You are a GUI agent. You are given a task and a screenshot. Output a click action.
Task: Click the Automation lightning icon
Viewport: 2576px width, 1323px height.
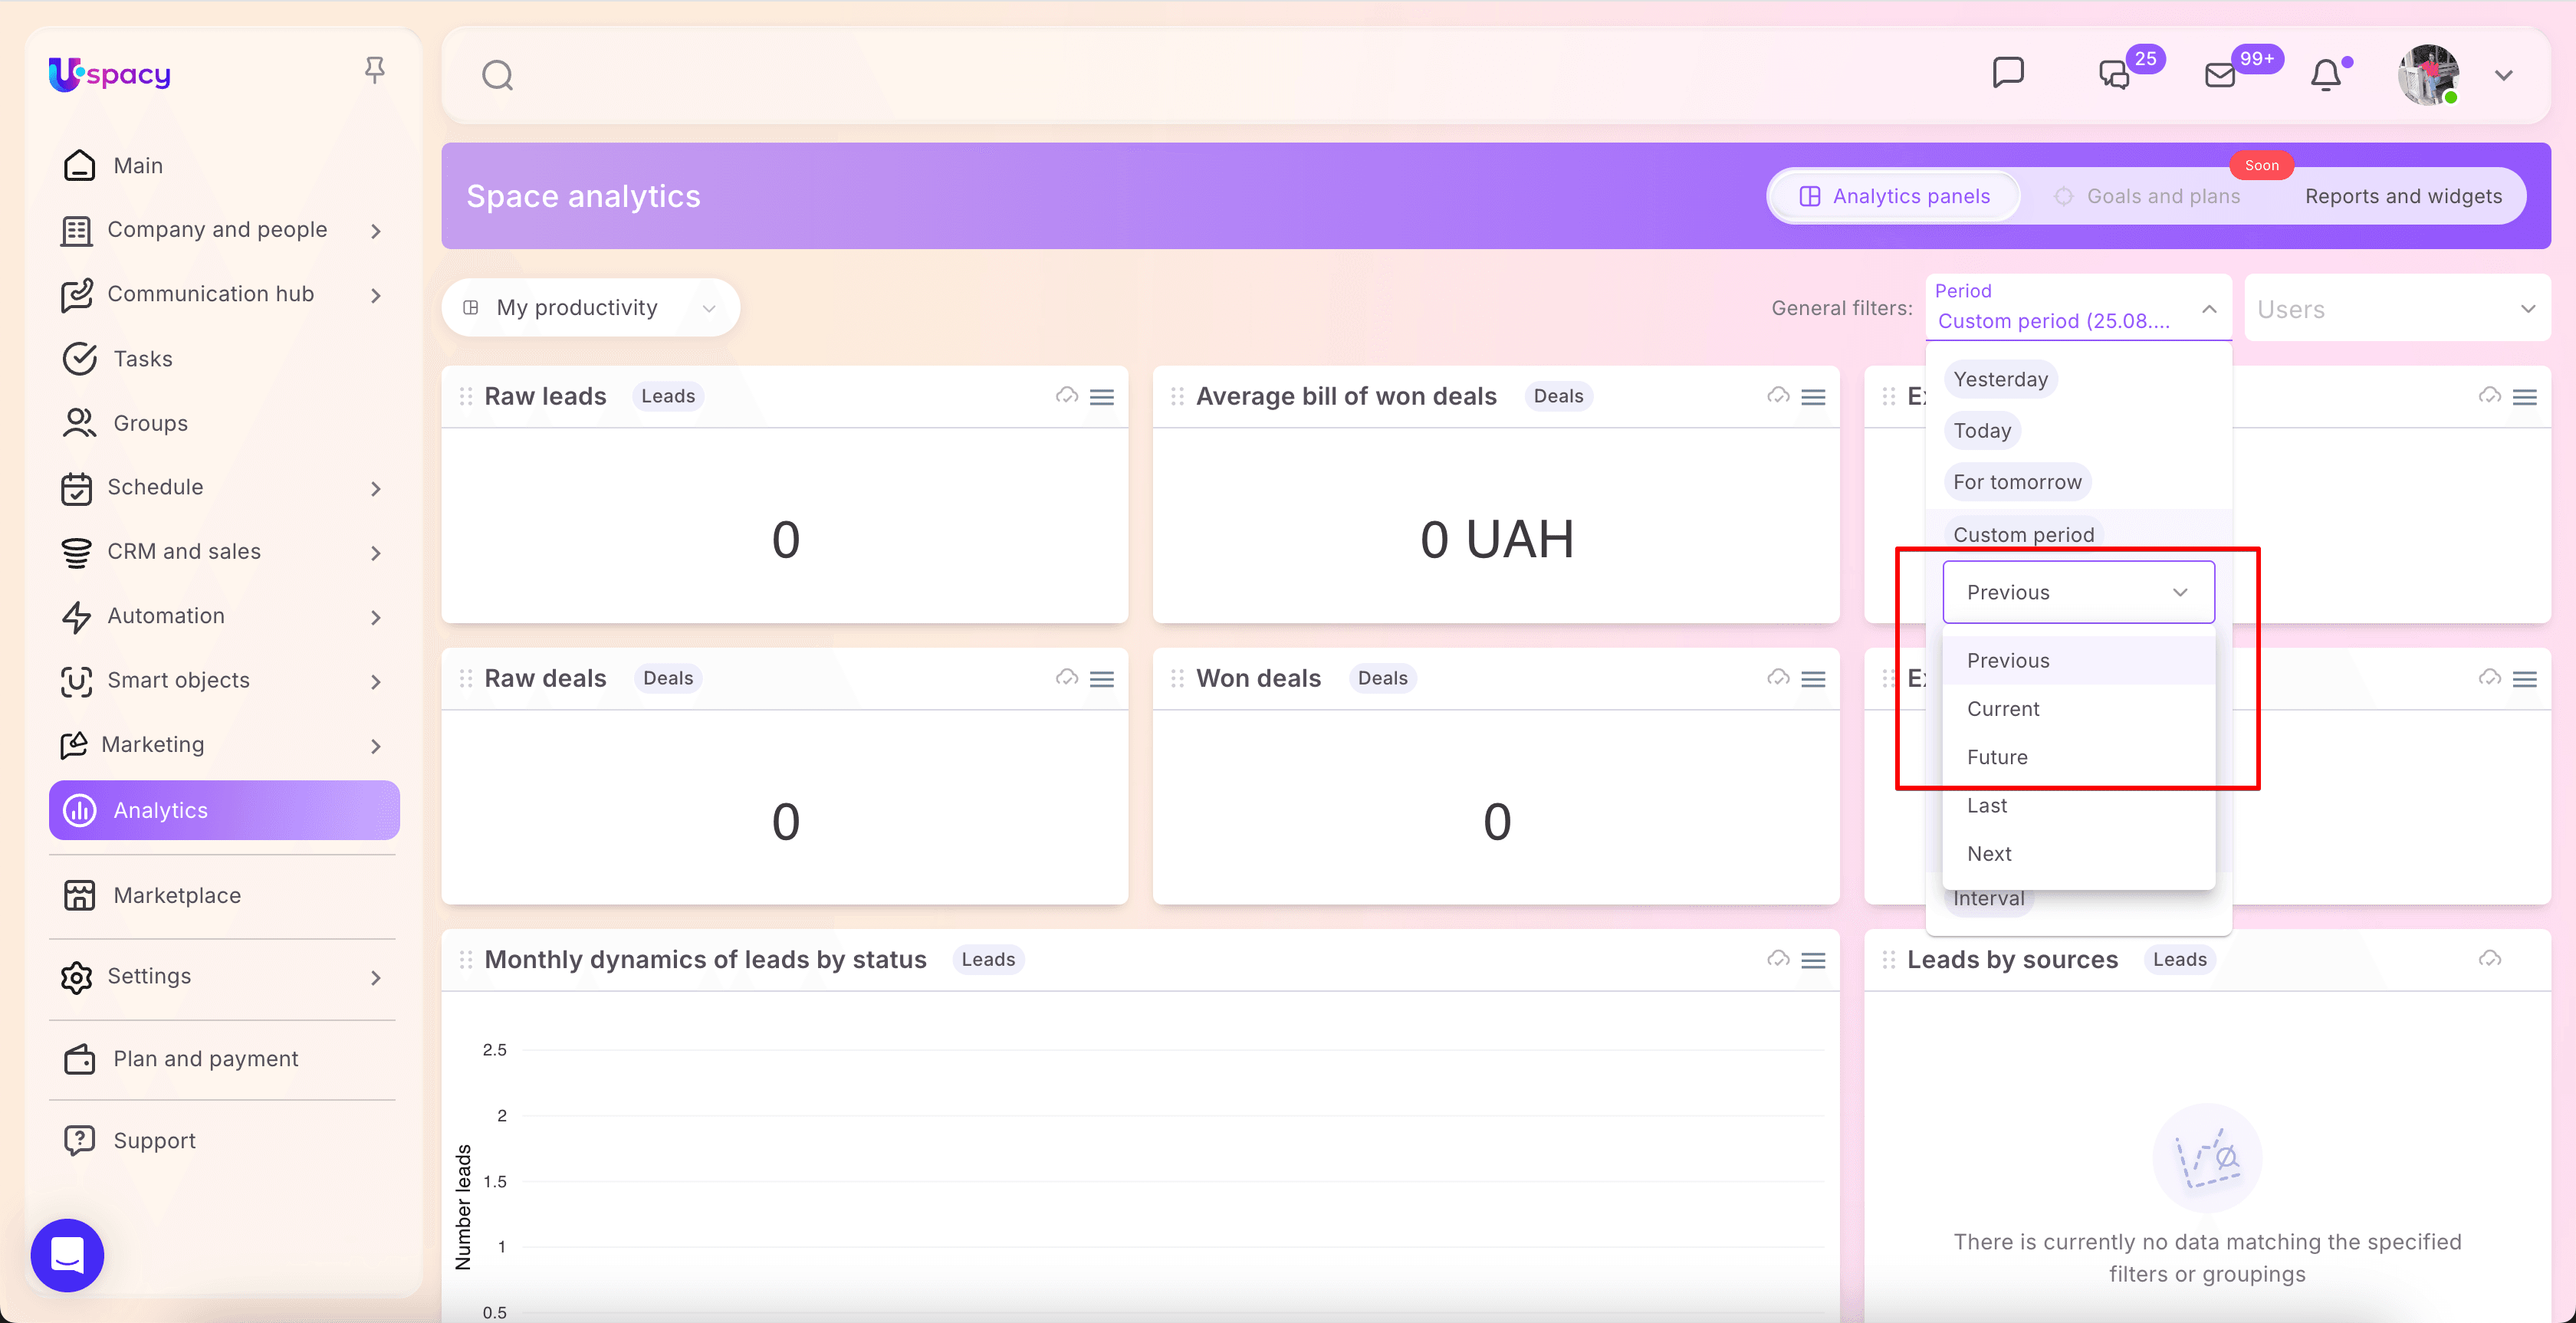pos(77,617)
